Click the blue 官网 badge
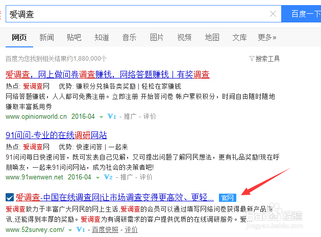This screenshot has width=321, height=237. [228, 198]
